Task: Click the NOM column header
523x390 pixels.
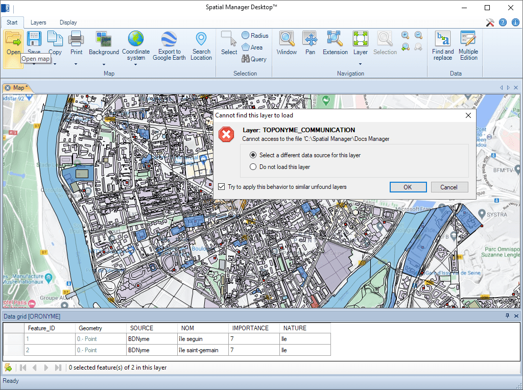Action: [203, 328]
